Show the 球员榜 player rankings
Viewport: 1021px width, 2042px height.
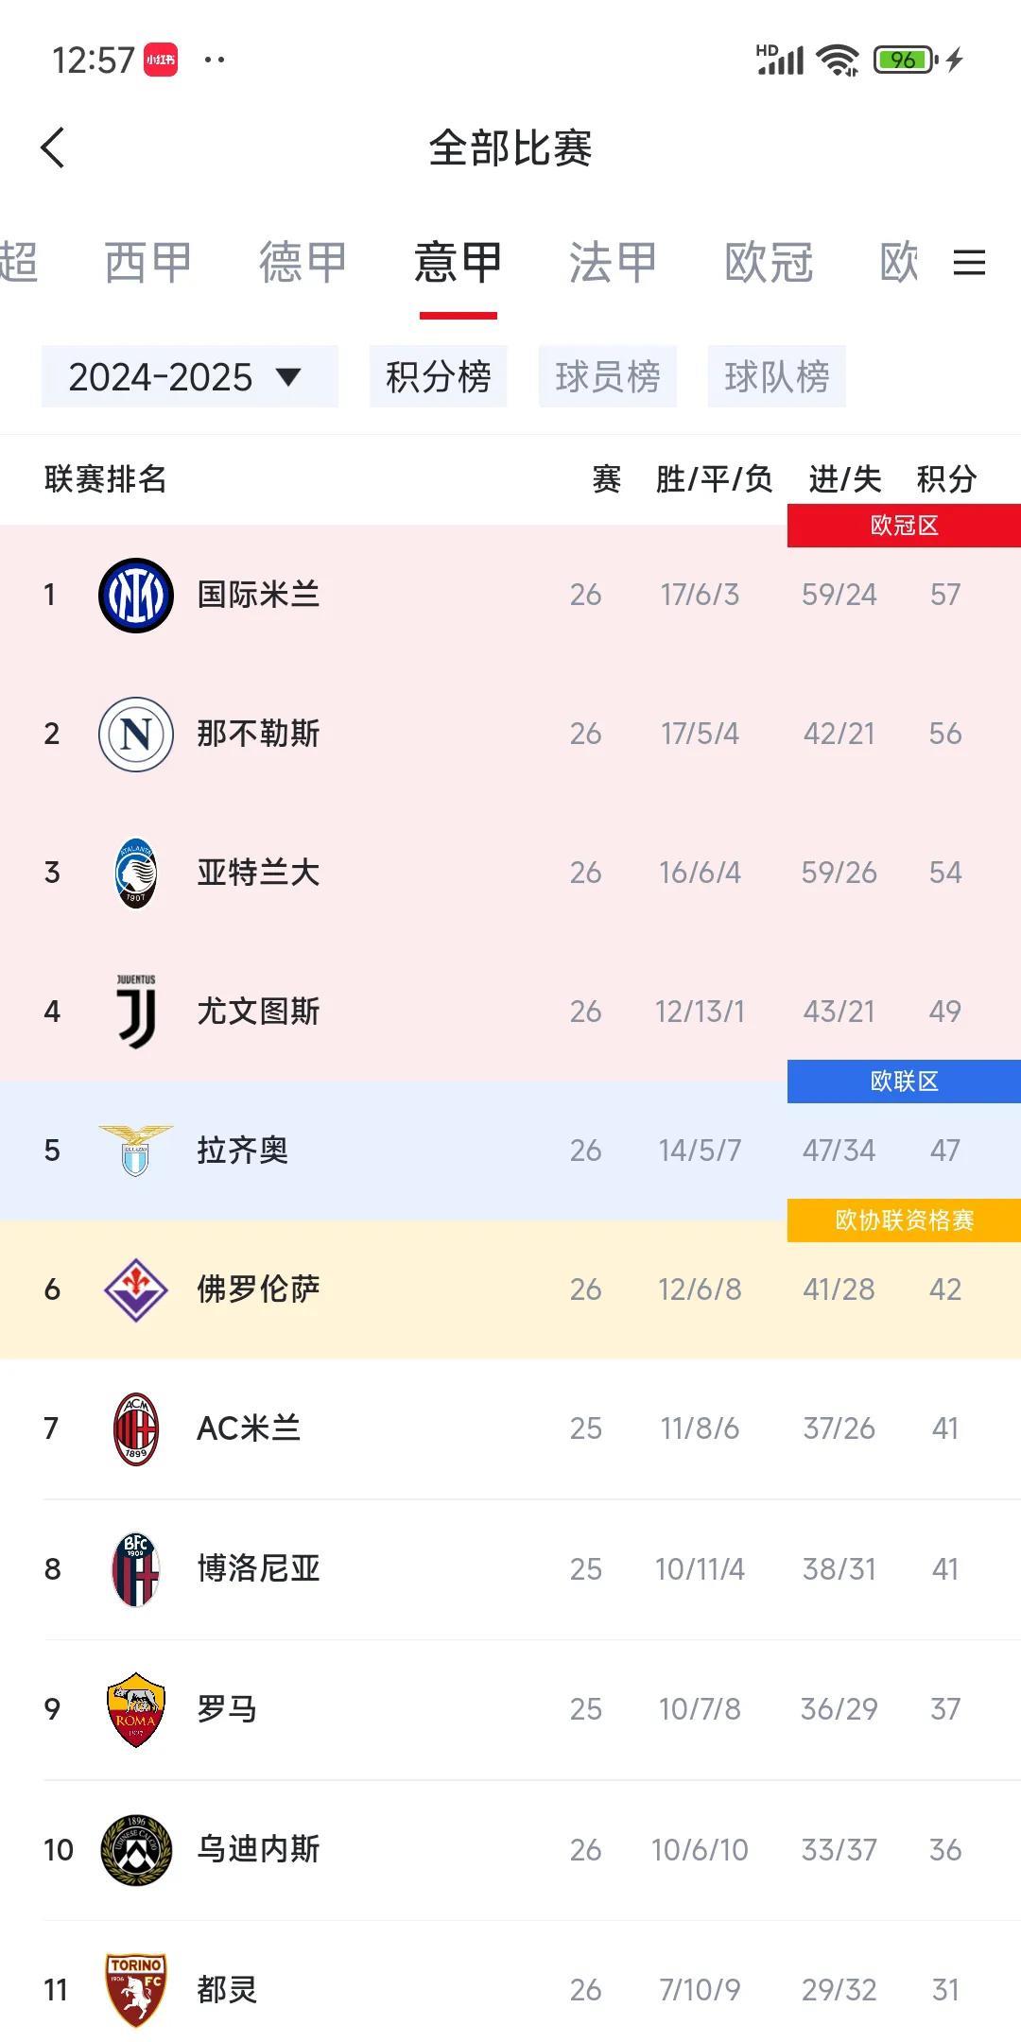coord(608,376)
